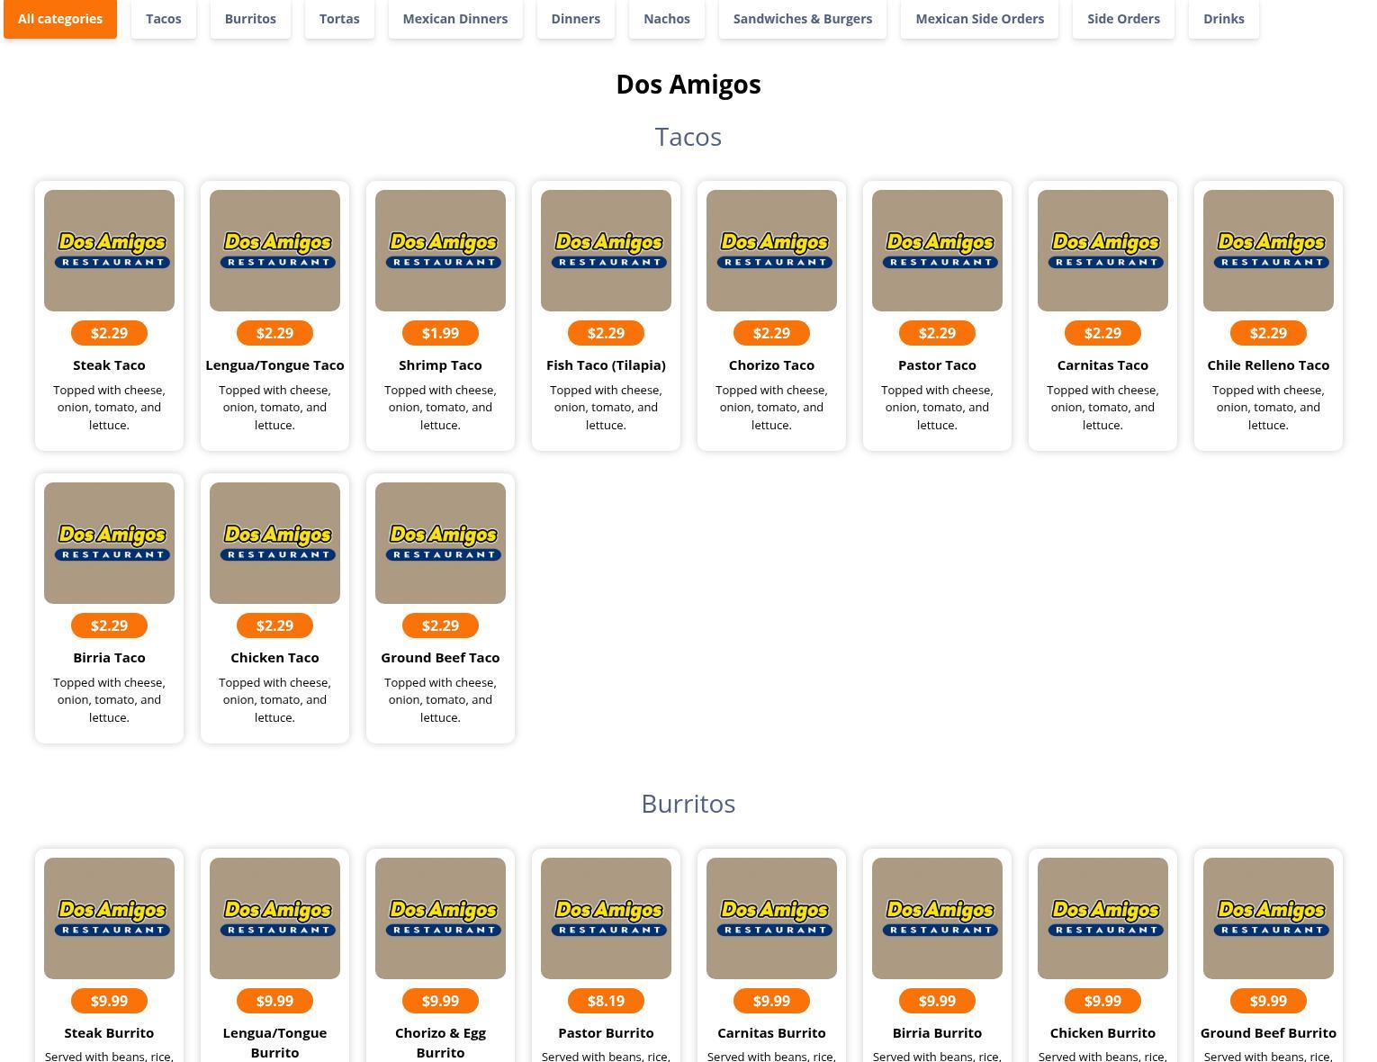
Task: Select the All categories button
Action: coord(60,19)
